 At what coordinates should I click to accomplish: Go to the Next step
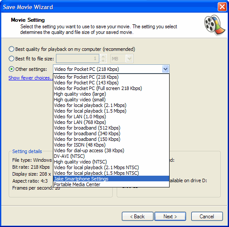(170, 216)
